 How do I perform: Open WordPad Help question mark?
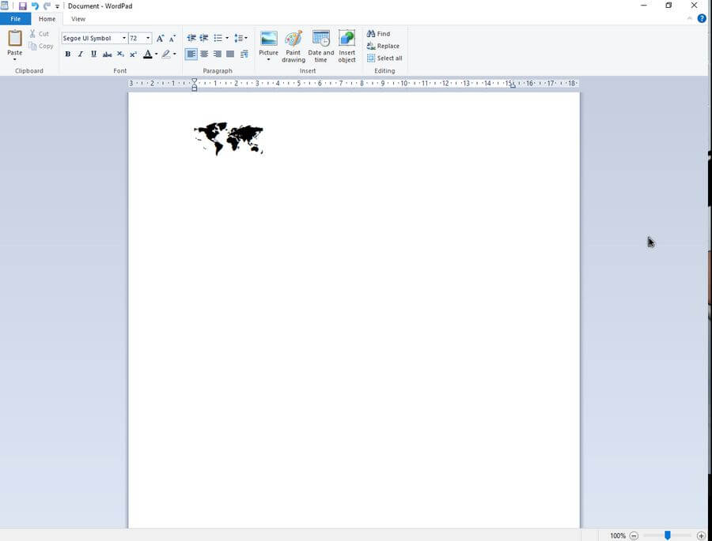pyautogui.click(x=701, y=18)
